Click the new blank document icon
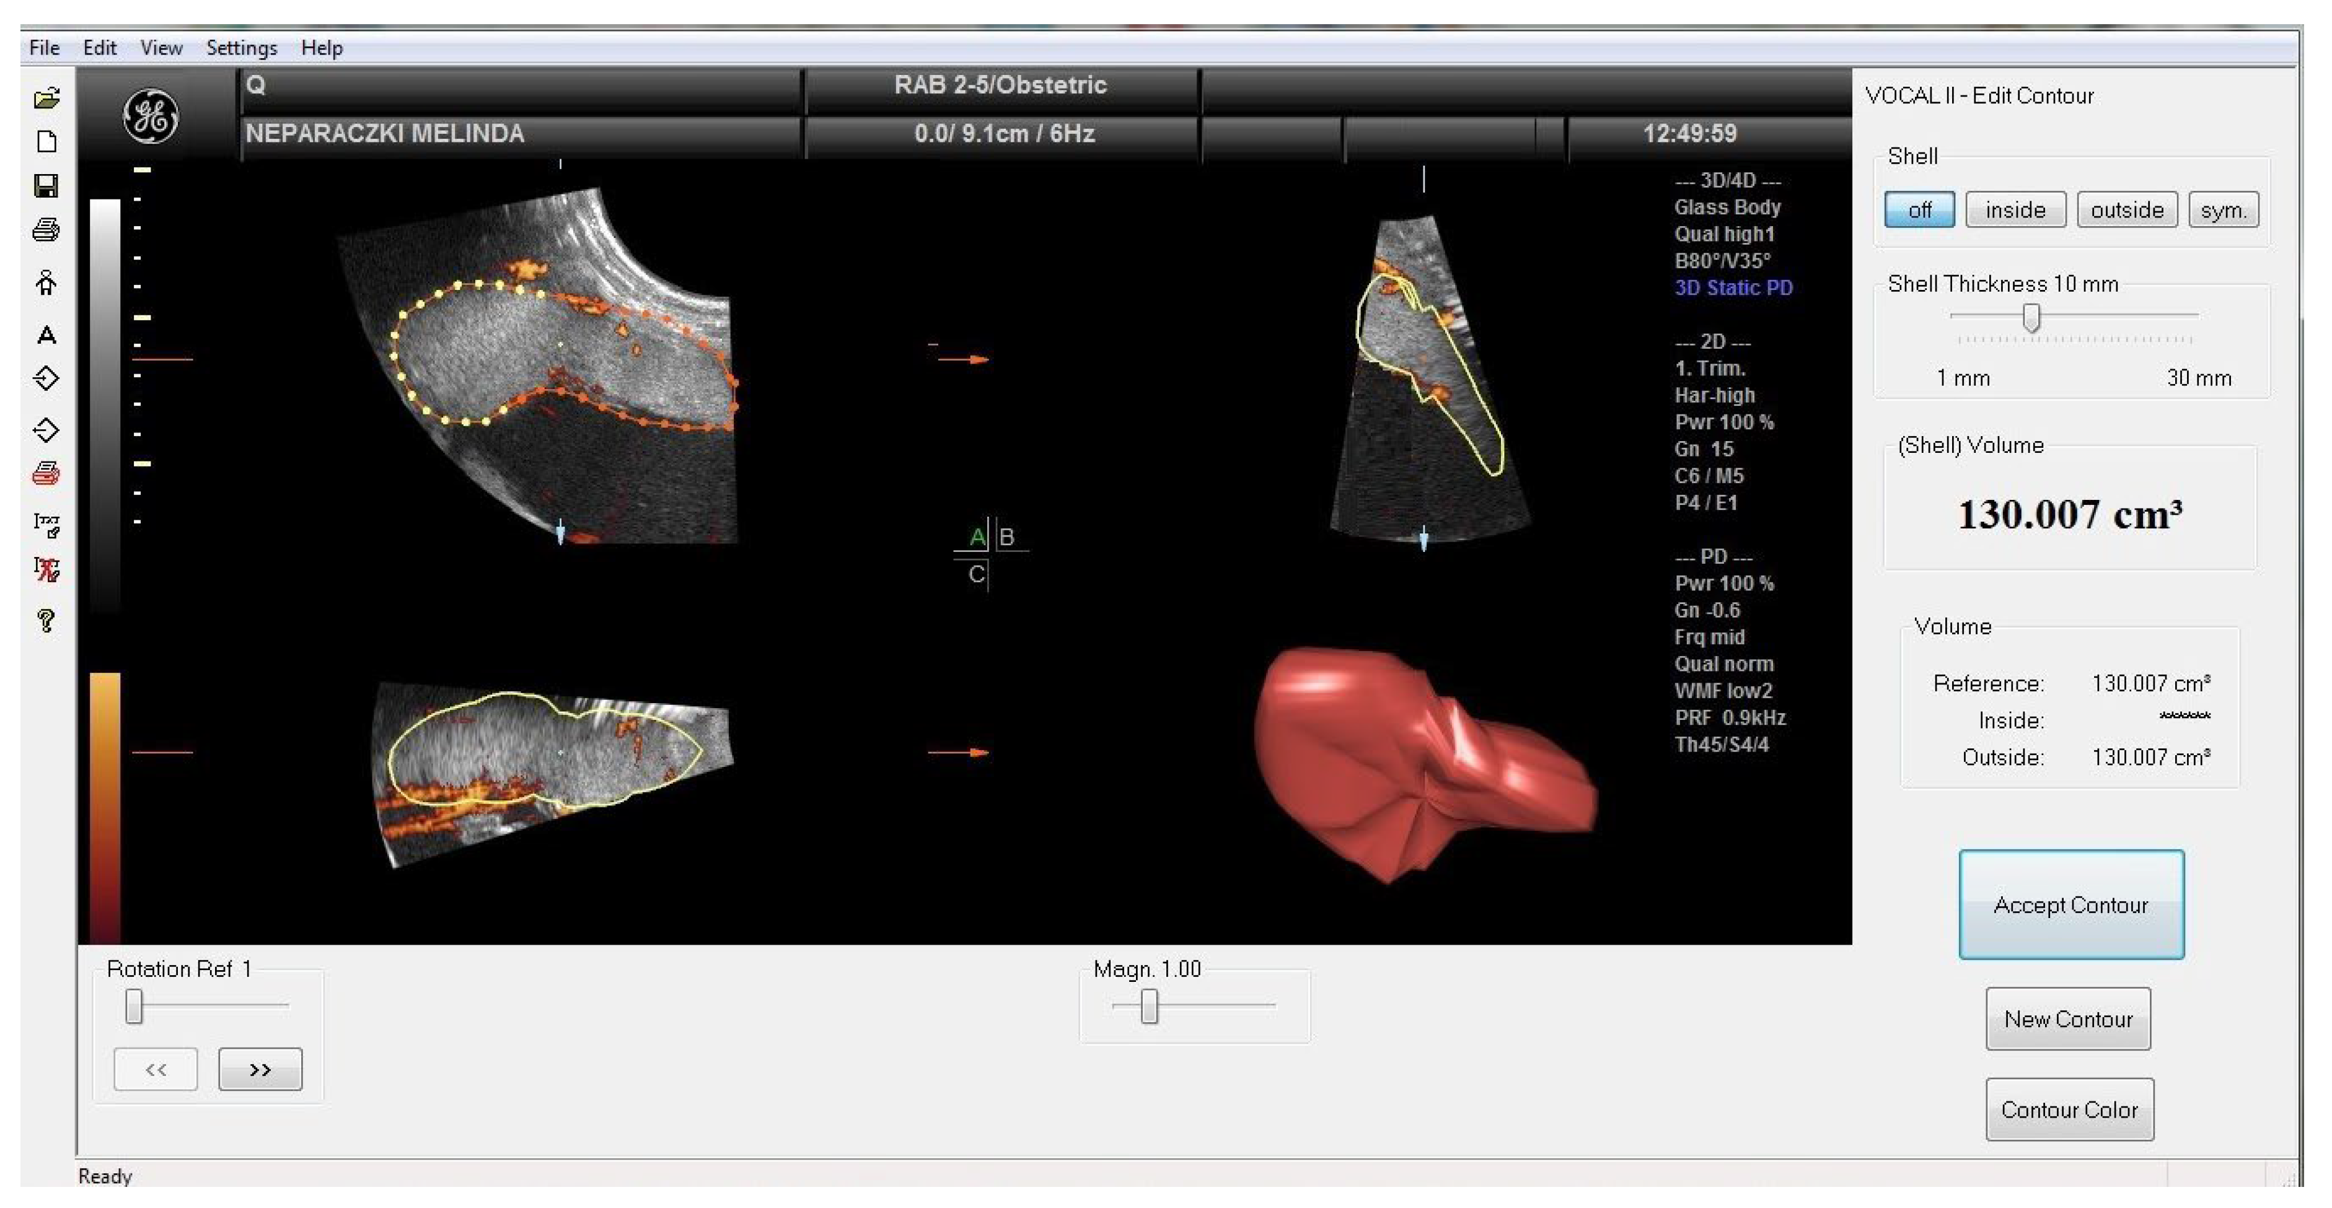 click(46, 142)
